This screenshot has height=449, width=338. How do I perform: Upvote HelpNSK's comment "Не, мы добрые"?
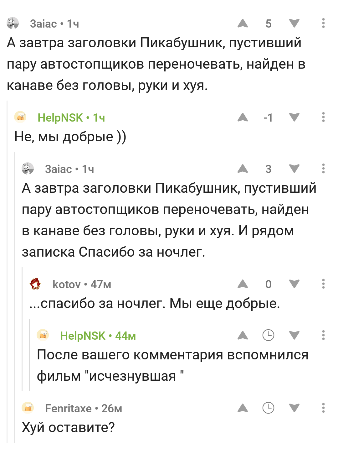pyautogui.click(x=243, y=117)
